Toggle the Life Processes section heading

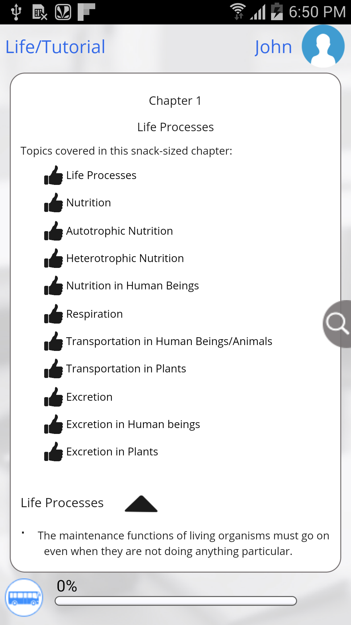coord(62,503)
